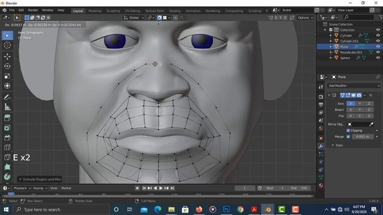Hide the Plane object in outliner
This screenshot has width=383, height=215.
(378, 47)
